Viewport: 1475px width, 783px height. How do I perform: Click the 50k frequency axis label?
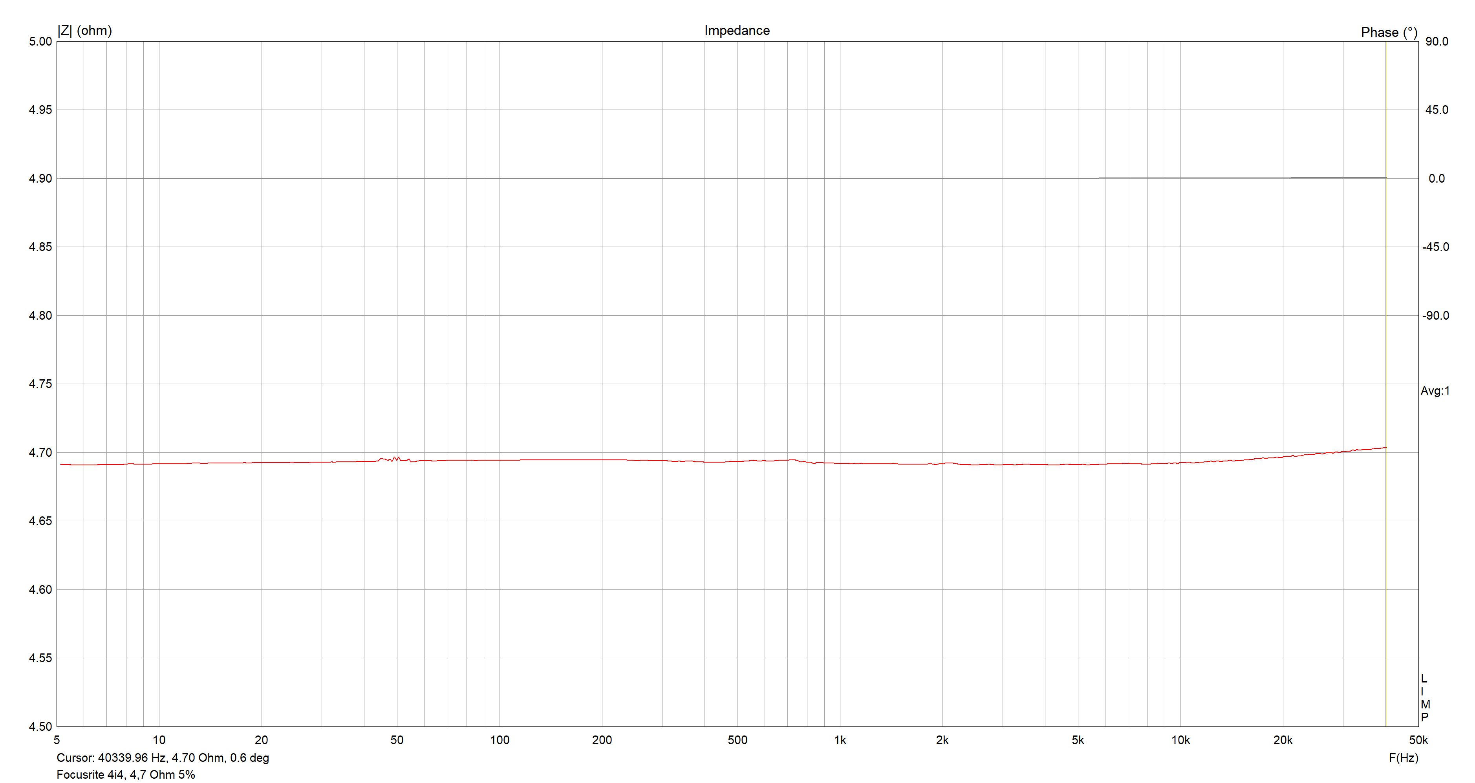click(1418, 740)
